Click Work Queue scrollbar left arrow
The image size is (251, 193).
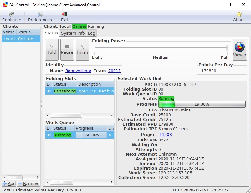tap(48, 182)
